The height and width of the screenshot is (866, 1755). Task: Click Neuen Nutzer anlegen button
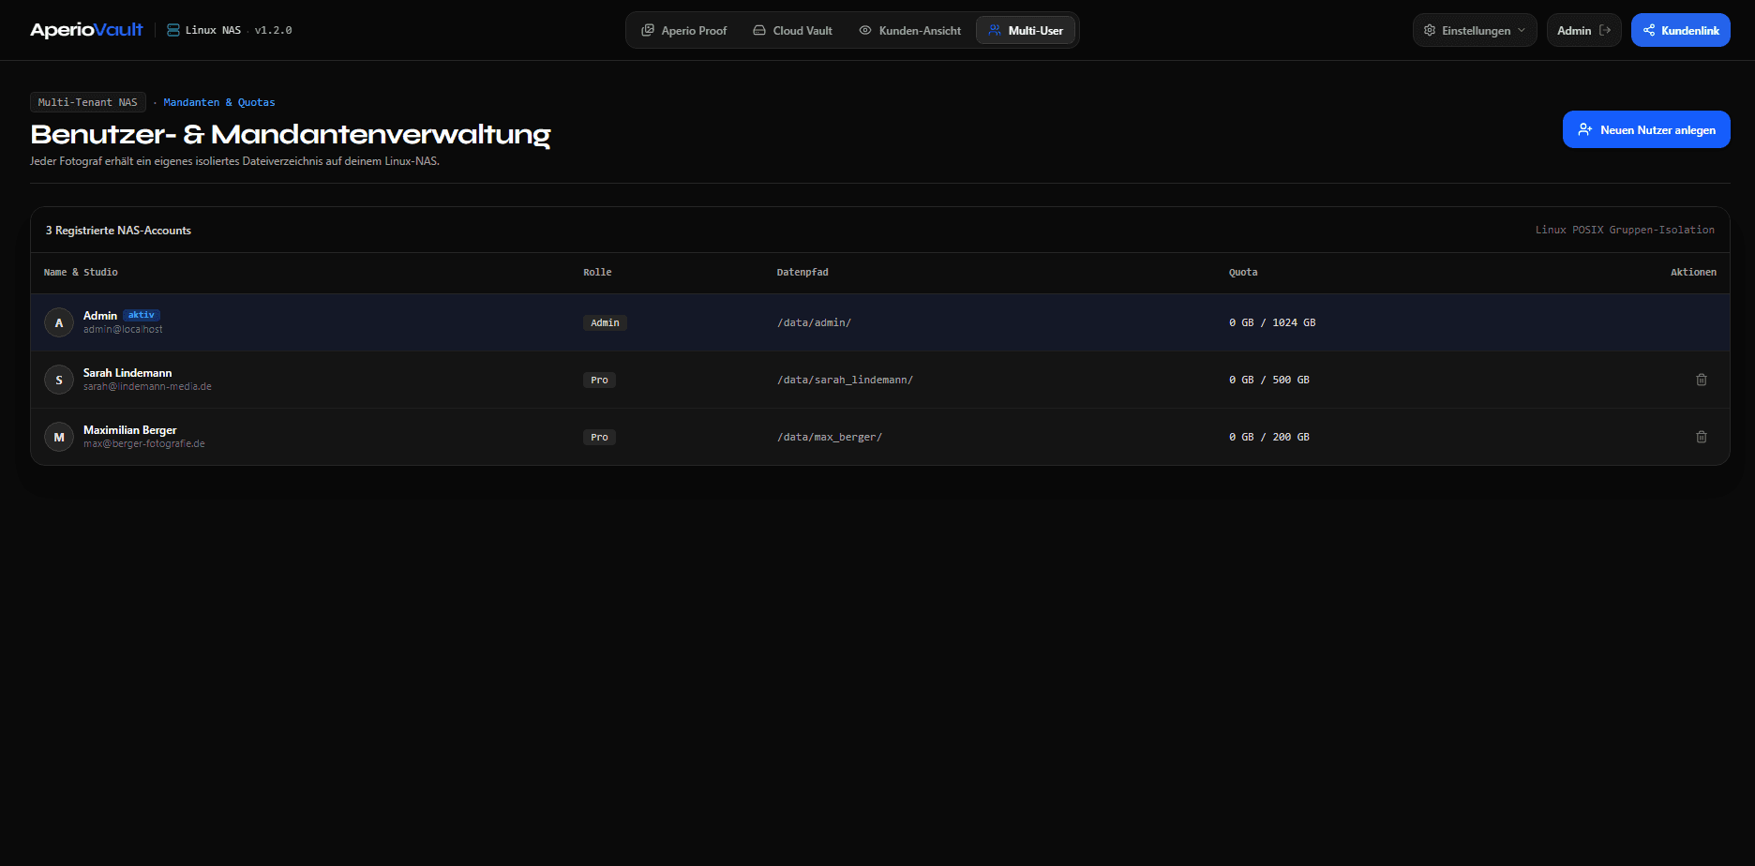(1646, 129)
